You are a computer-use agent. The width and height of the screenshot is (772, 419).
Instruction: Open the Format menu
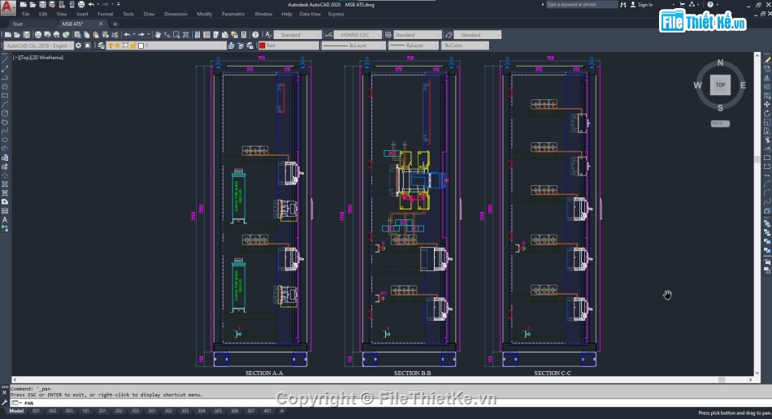(x=106, y=15)
